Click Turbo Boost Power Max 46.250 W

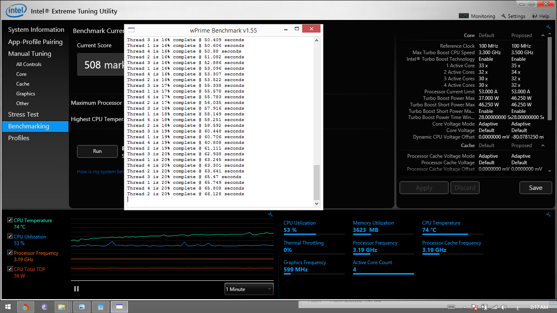coord(522,98)
